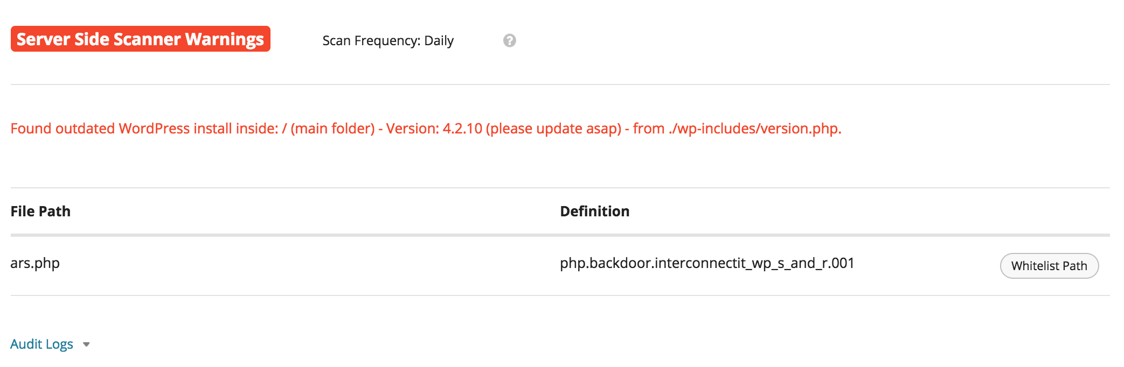Image resolution: width=1124 pixels, height=367 pixels.
Task: Click ./wp-includes/version.php path in warning
Action: pos(755,129)
